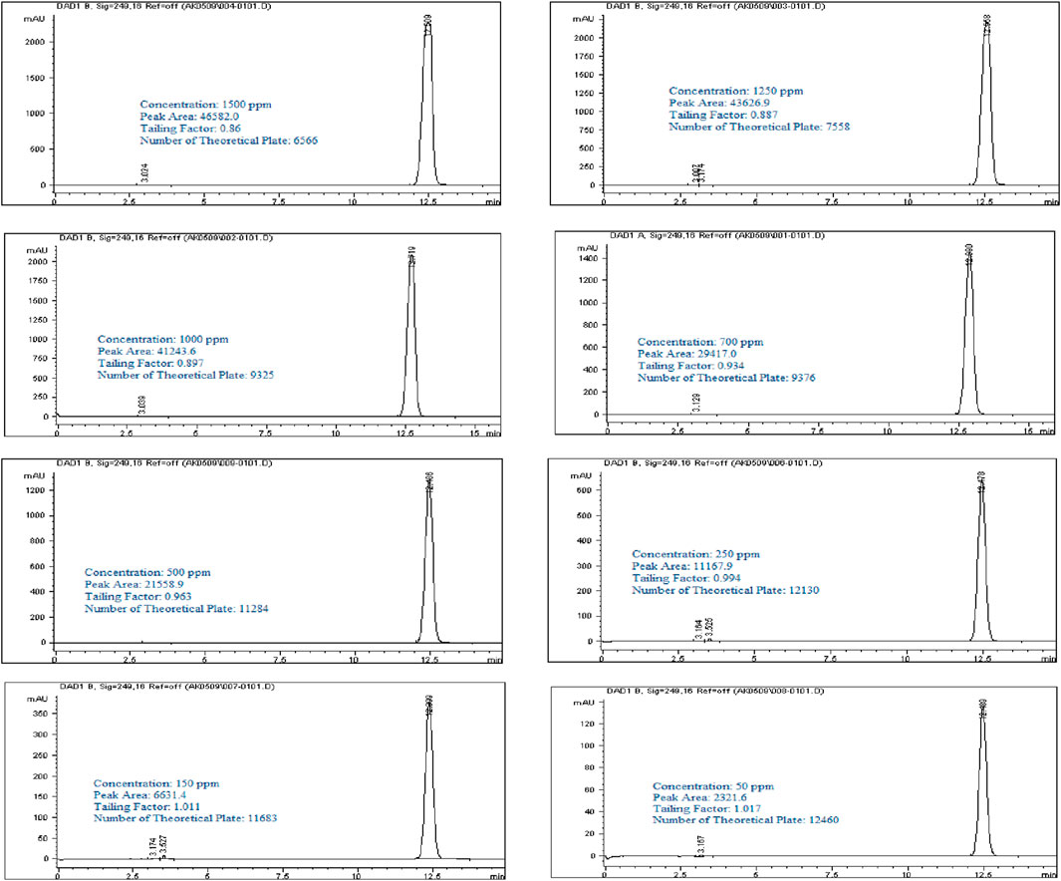
Task: Click "Tailing Factor: 0.887" annotation
Action: pos(723,115)
